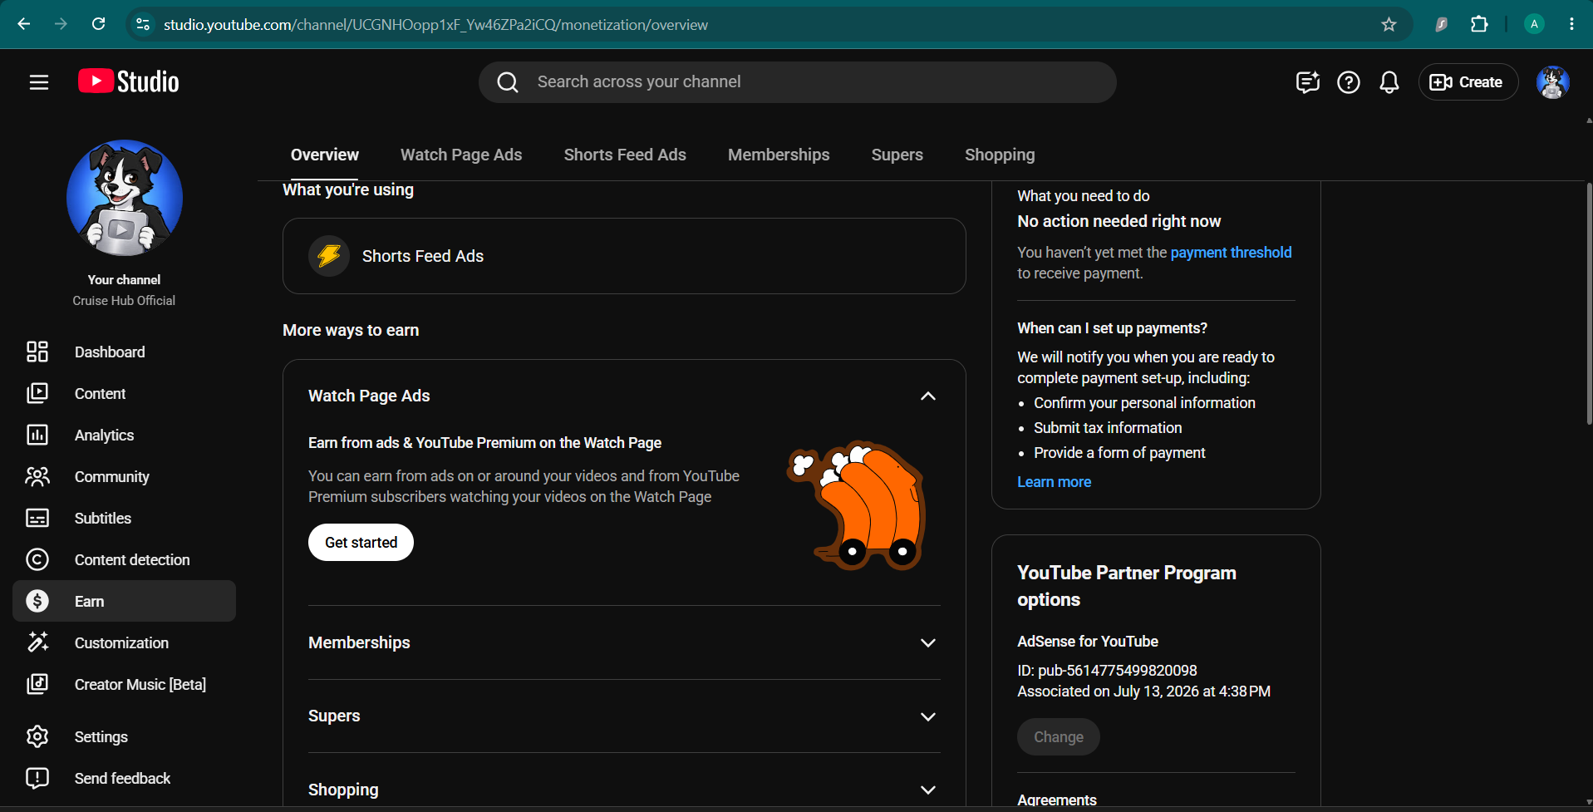The image size is (1593, 812).
Task: Open Subtitles from the sidebar
Action: pos(124,518)
